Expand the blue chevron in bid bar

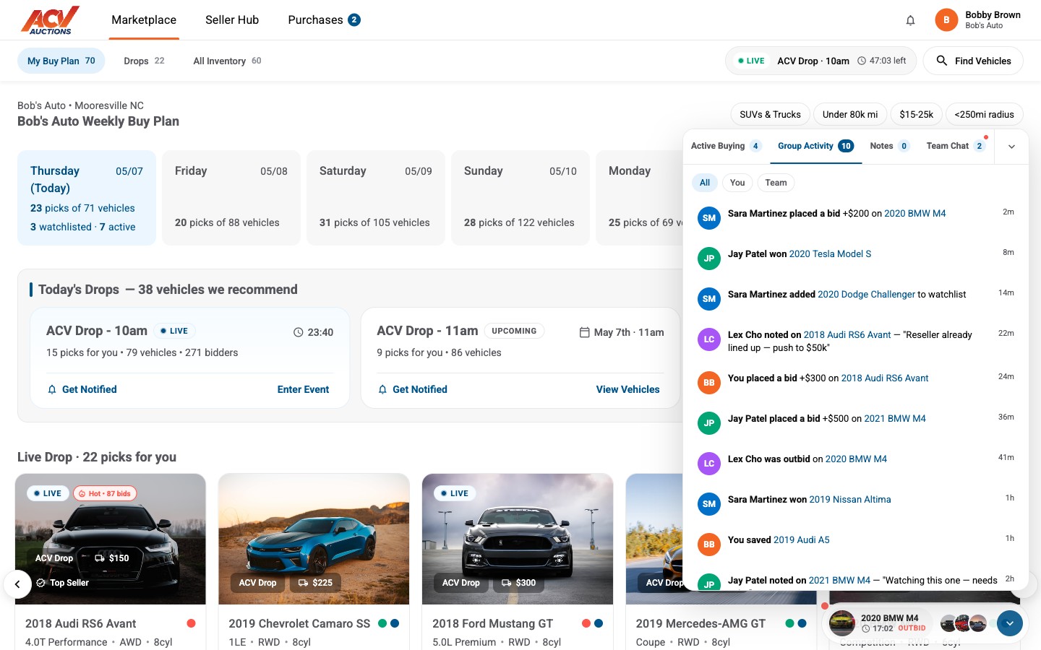pyautogui.click(x=1010, y=623)
